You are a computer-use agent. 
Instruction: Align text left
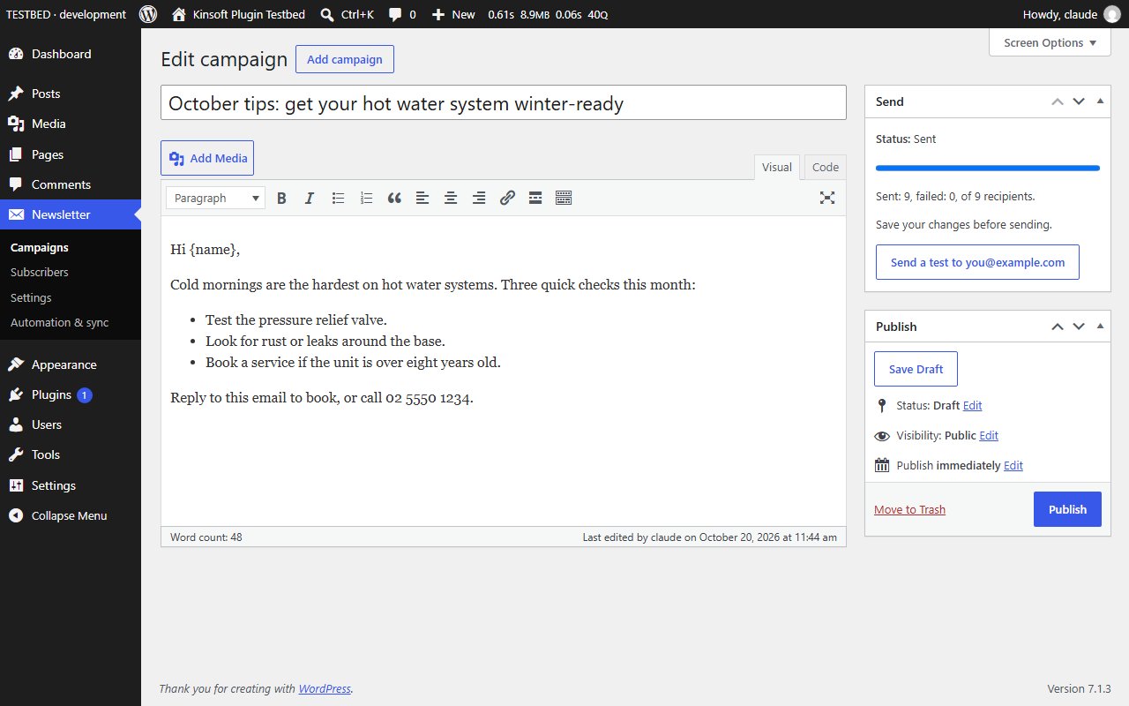pyautogui.click(x=422, y=199)
